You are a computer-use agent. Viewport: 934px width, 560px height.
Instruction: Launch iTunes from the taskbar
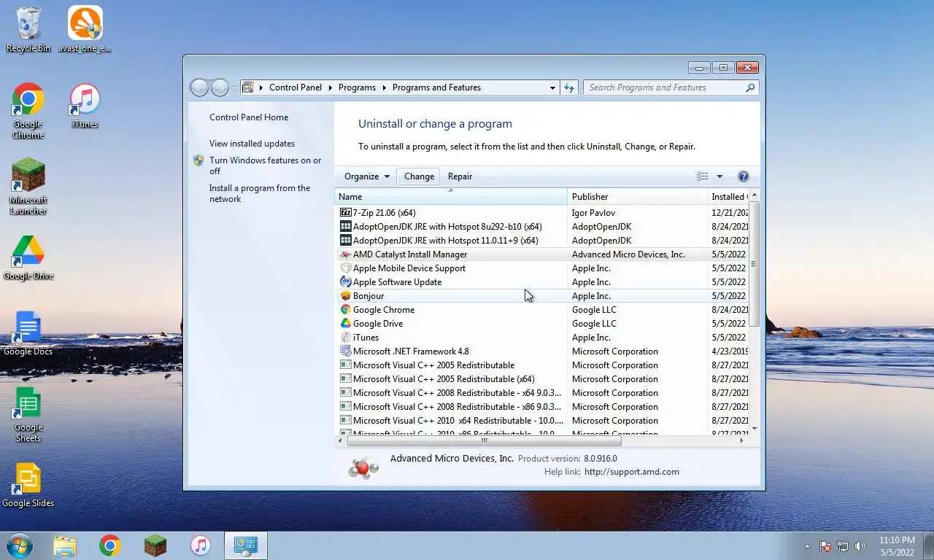200,545
